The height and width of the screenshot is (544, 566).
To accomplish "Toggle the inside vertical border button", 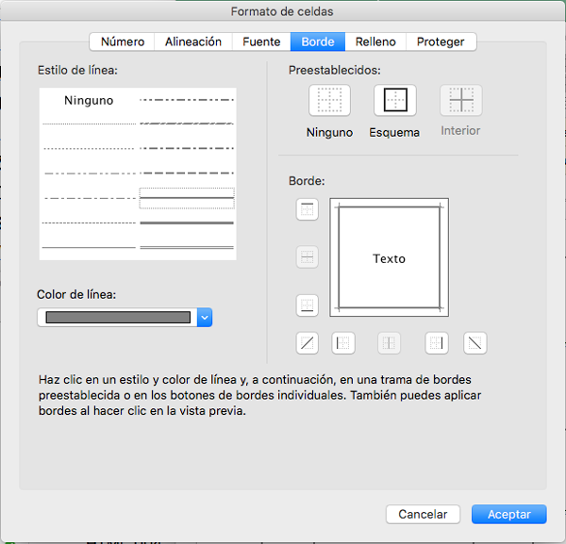I will 389,343.
